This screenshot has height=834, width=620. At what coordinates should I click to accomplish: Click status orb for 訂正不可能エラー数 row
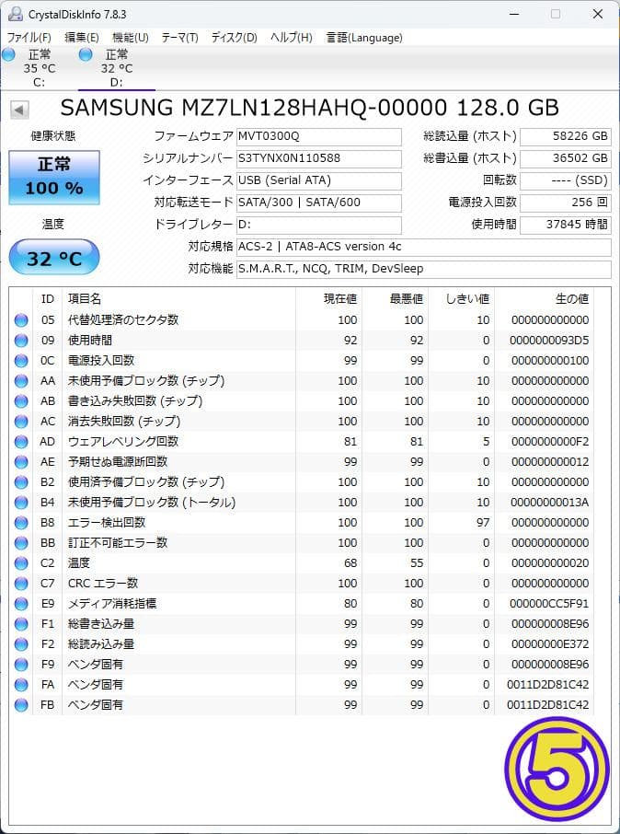coord(21,543)
